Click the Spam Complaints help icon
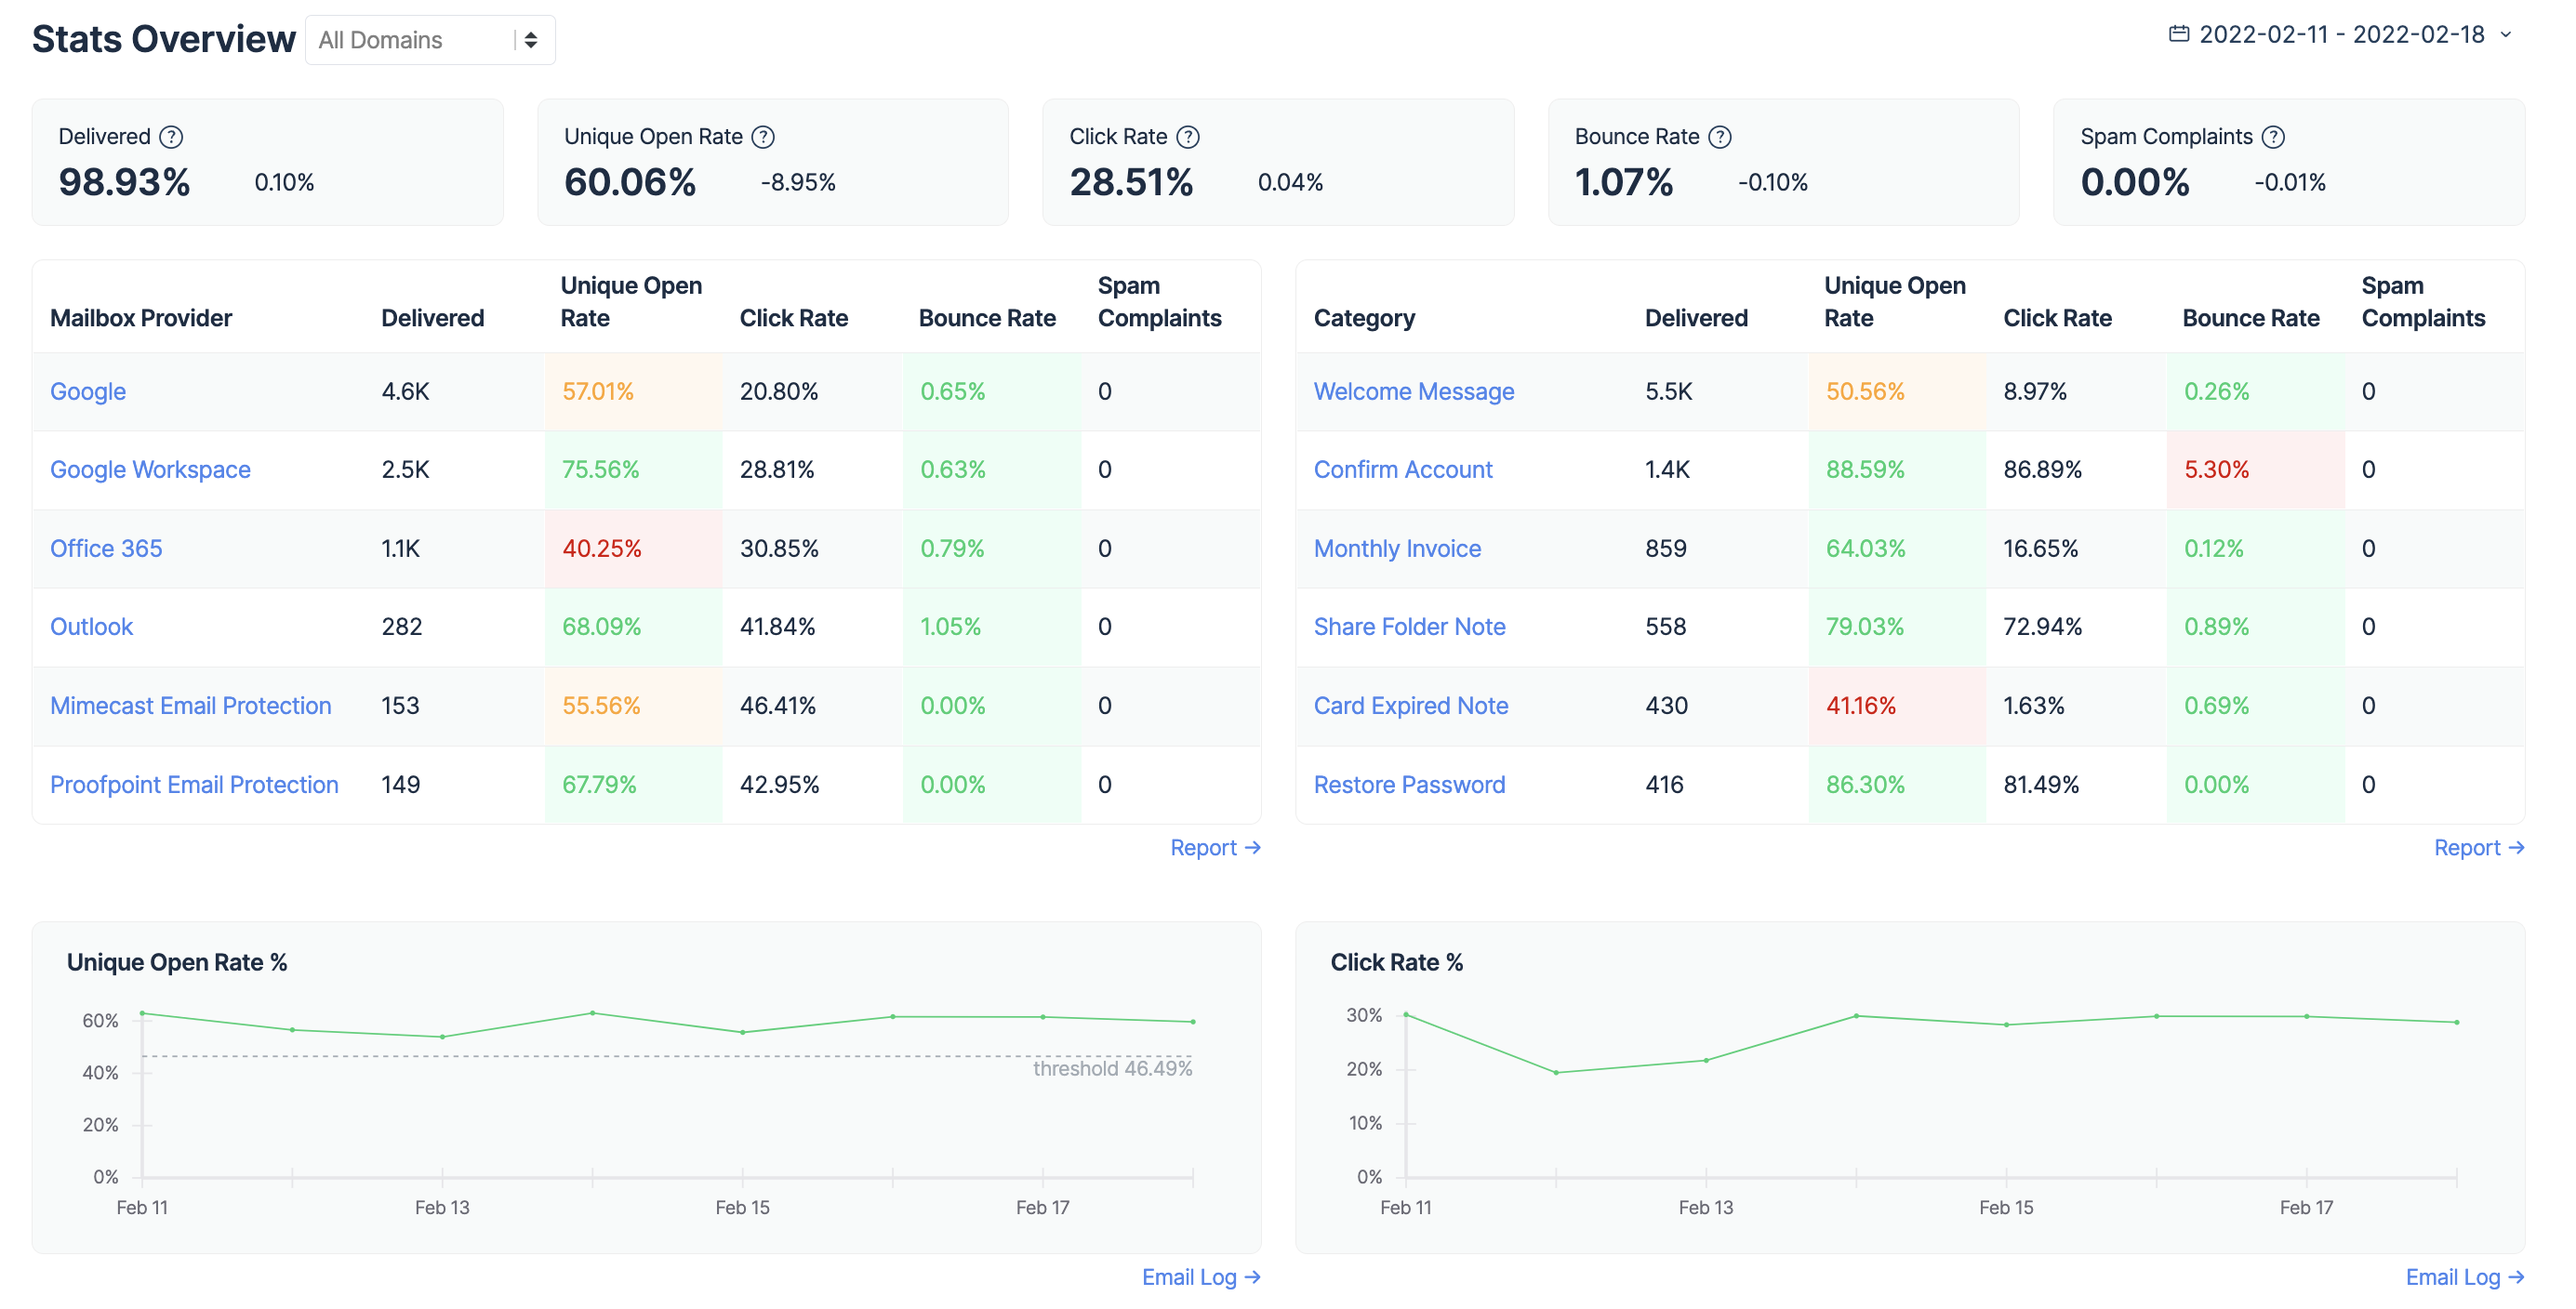2576x1309 pixels. coord(2274,136)
